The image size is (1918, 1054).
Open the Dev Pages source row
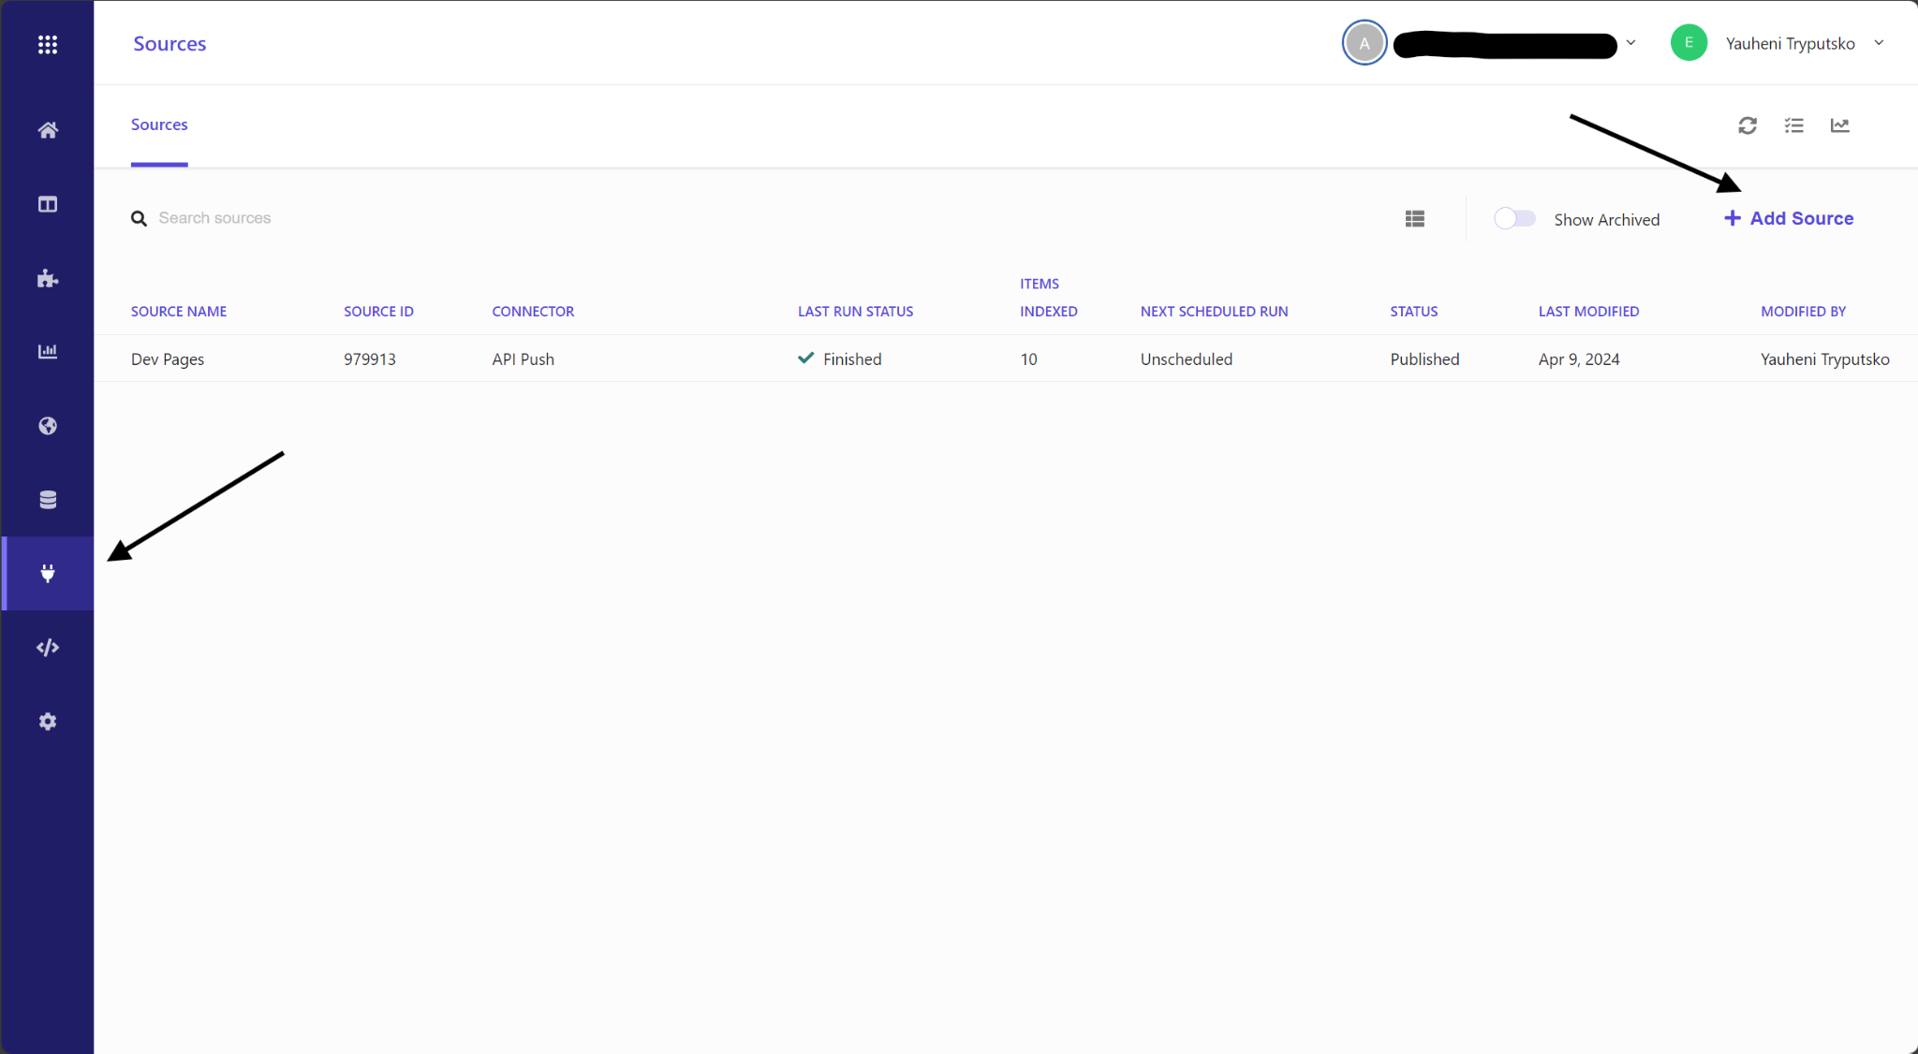click(x=1006, y=359)
